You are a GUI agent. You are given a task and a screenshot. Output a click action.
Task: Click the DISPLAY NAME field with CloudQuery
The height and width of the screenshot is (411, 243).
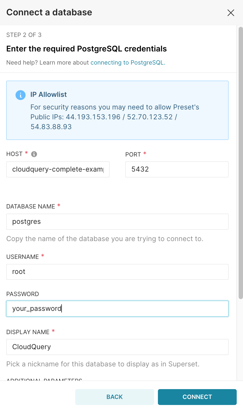(117, 347)
